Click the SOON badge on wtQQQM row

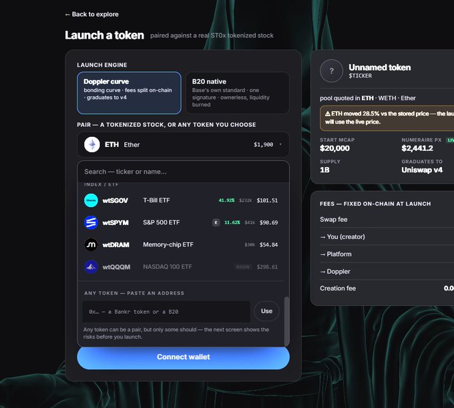coord(243,266)
